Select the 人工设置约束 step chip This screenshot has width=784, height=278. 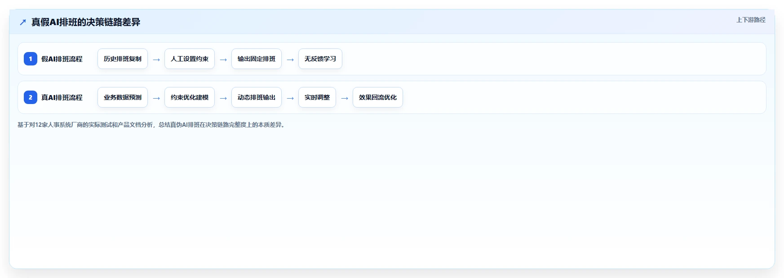coord(190,59)
